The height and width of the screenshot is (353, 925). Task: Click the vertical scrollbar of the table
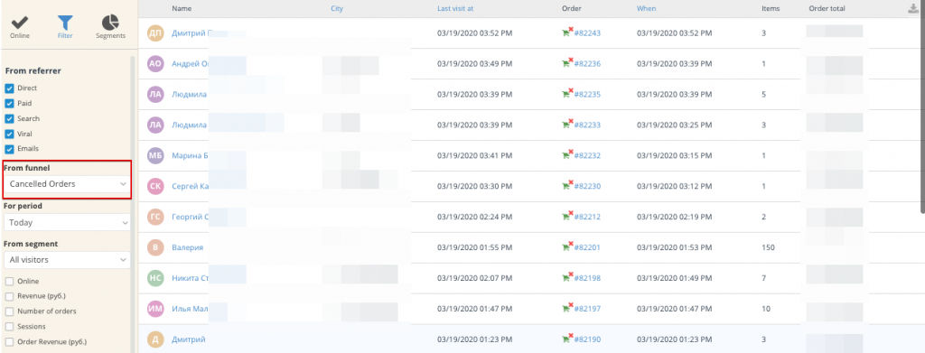pos(922,106)
